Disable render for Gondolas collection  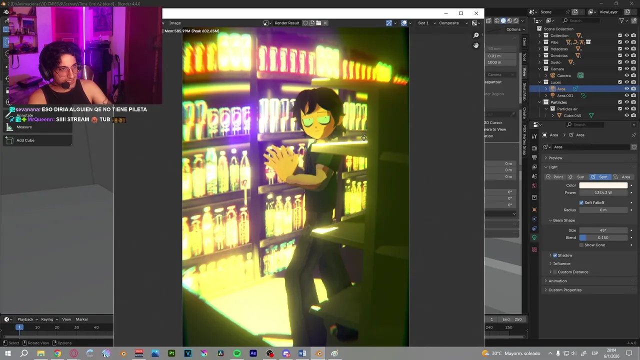[x=633, y=55]
